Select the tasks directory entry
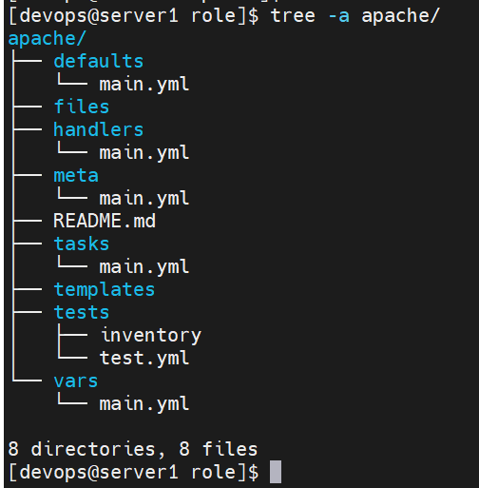 tap(82, 244)
